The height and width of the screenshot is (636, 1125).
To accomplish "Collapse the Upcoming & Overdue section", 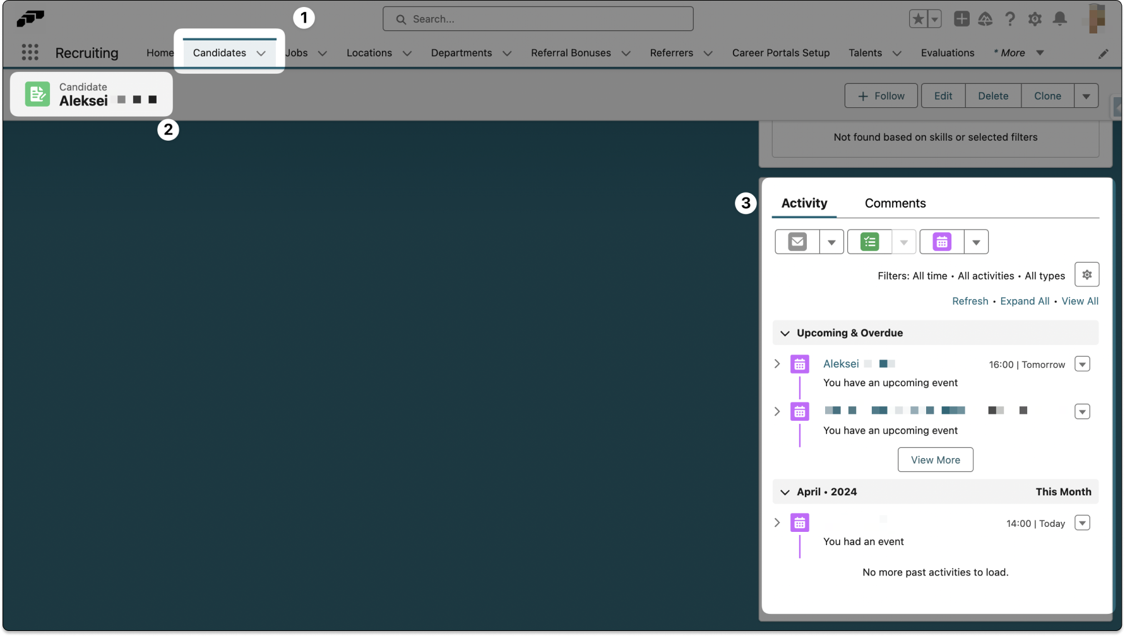I will coord(785,333).
